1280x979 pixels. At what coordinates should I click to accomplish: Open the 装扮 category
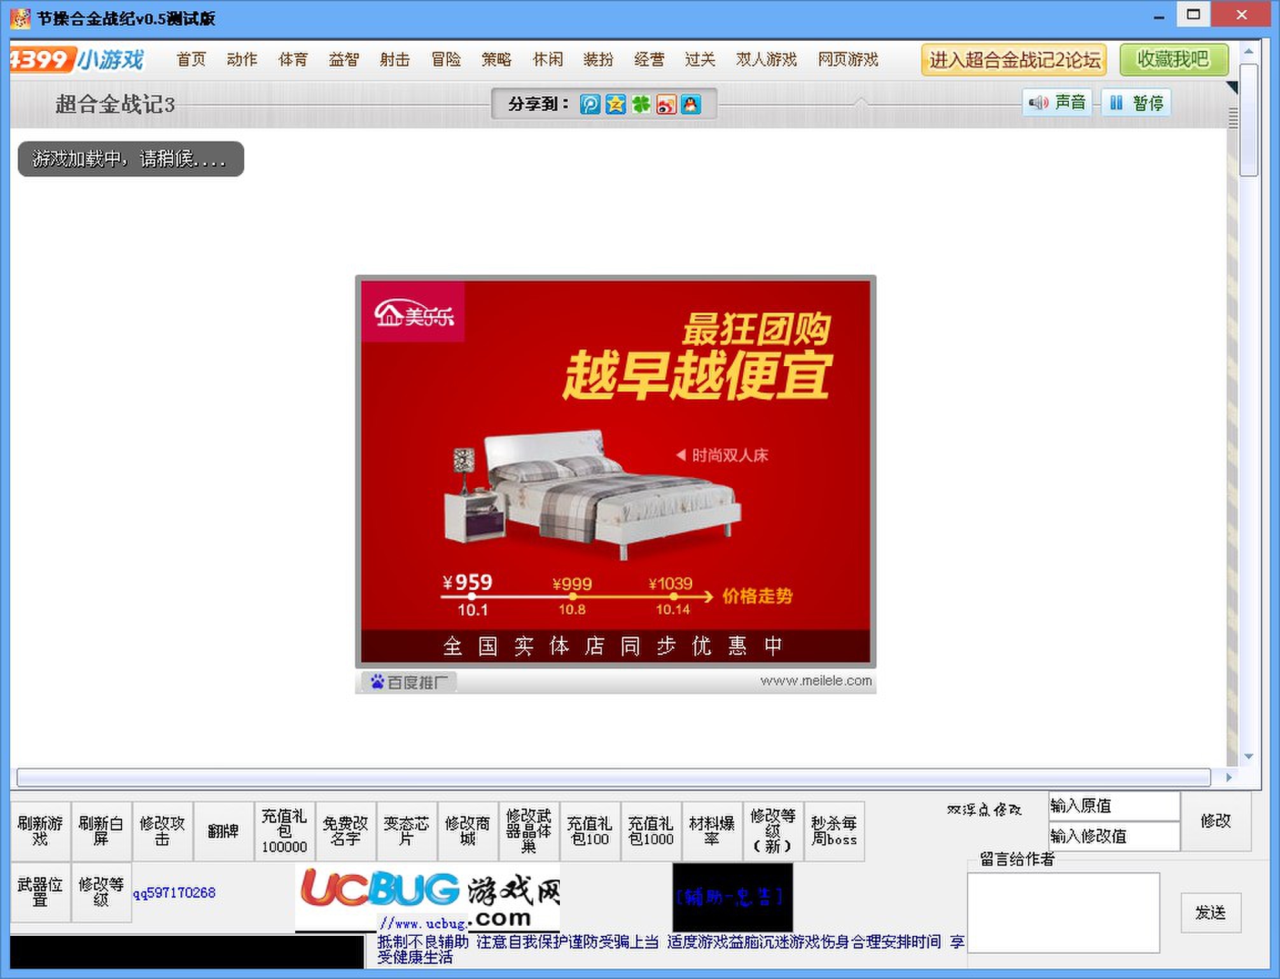598,59
